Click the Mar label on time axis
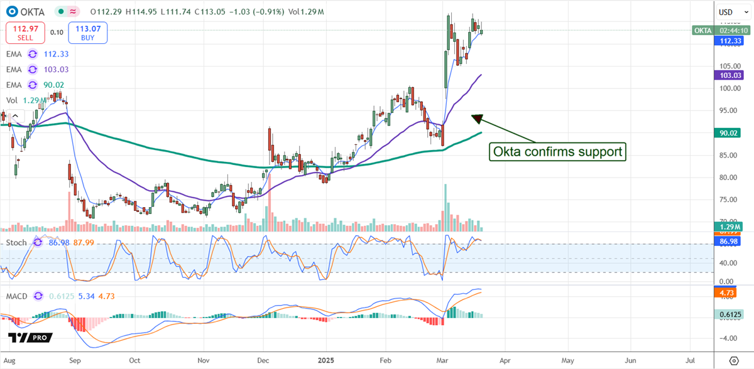The width and height of the screenshot is (754, 369). (x=444, y=361)
